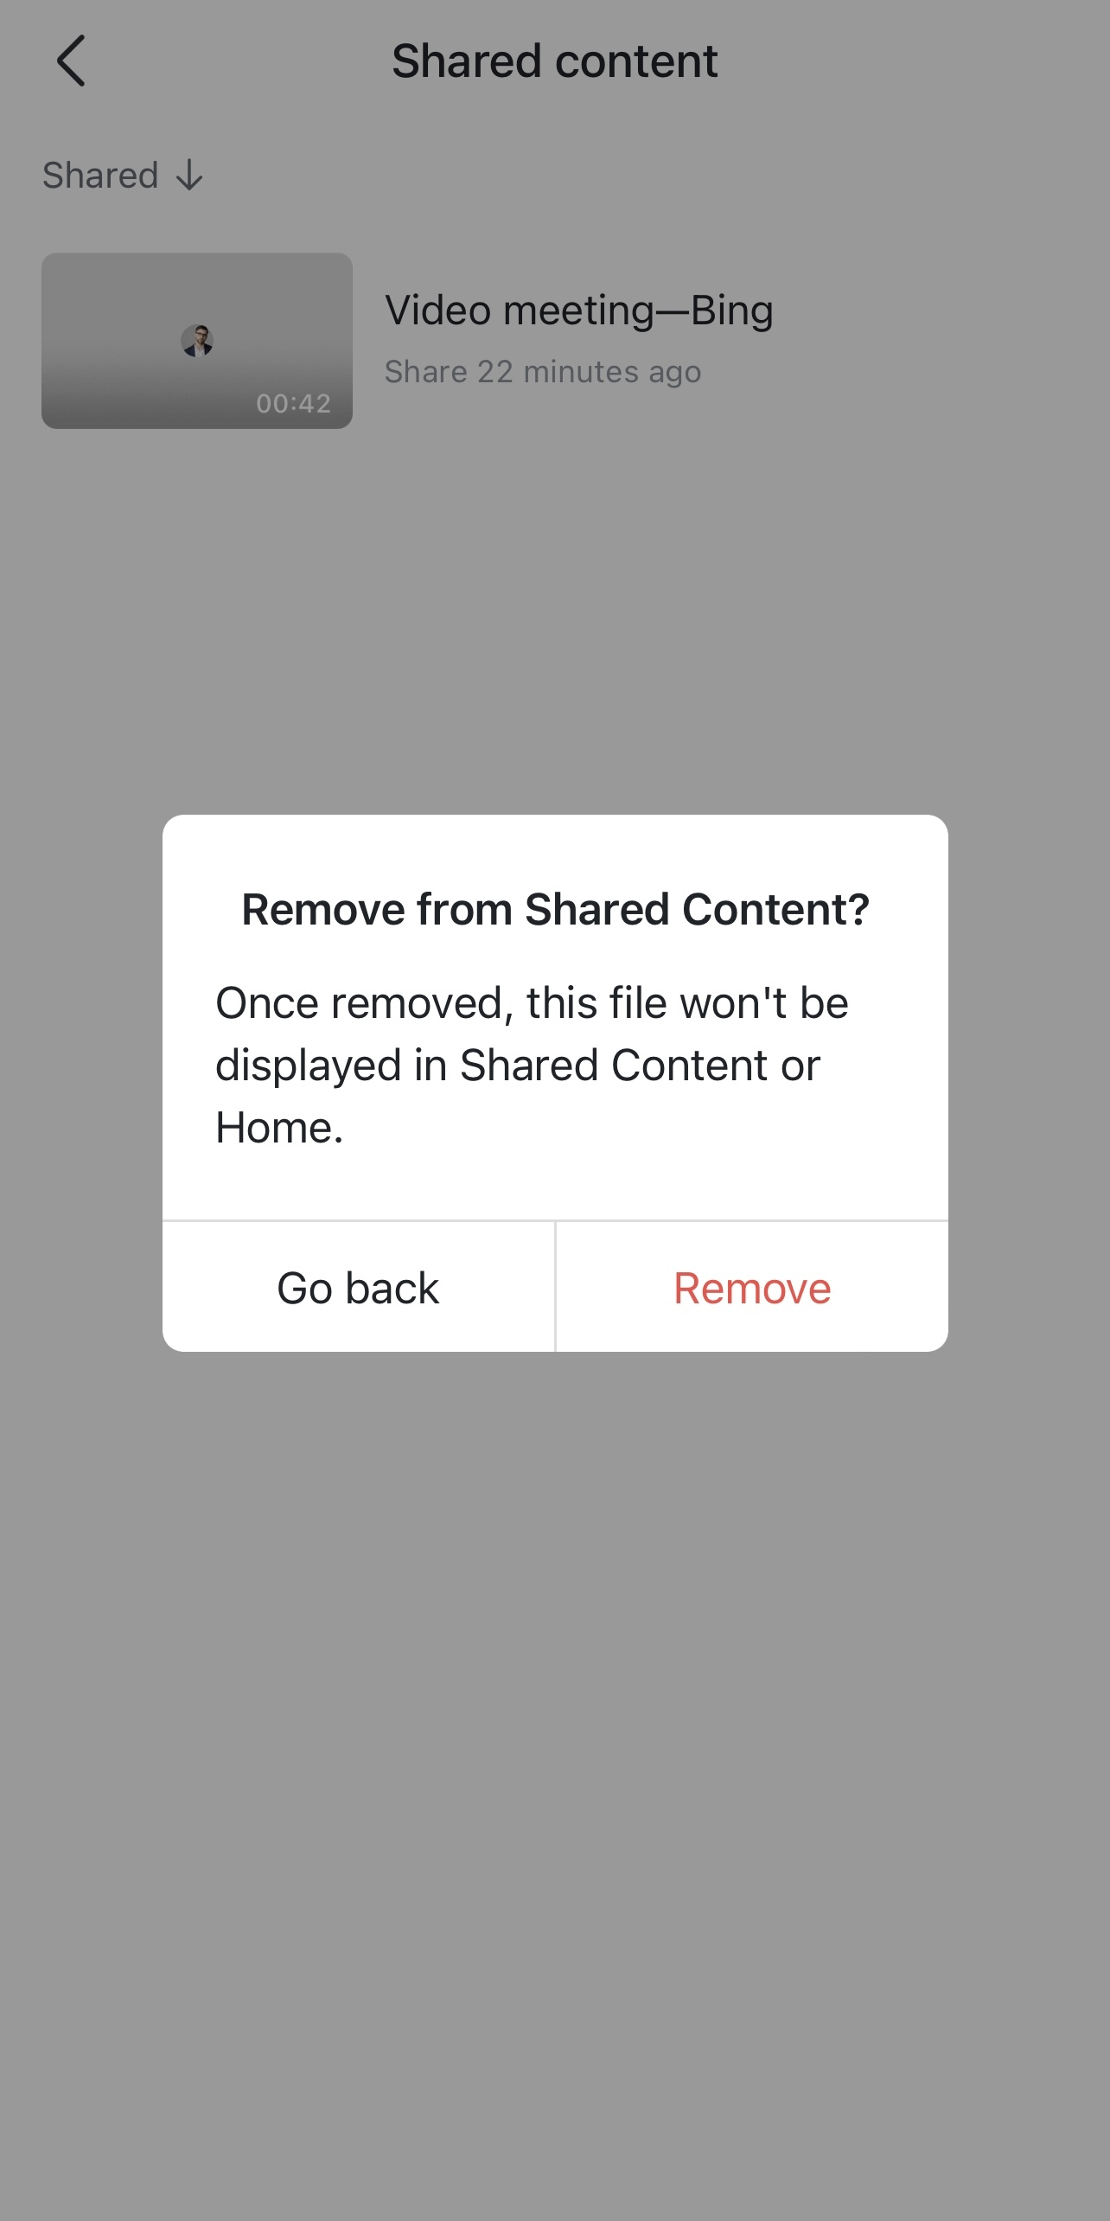This screenshot has width=1110, height=2221.
Task: Click the sort direction down arrow
Action: point(189,176)
